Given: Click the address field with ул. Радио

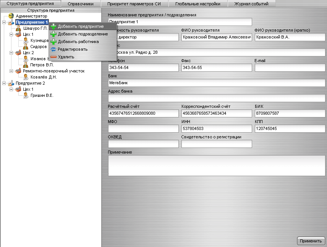Looking at the screenshot, I should [217, 53].
